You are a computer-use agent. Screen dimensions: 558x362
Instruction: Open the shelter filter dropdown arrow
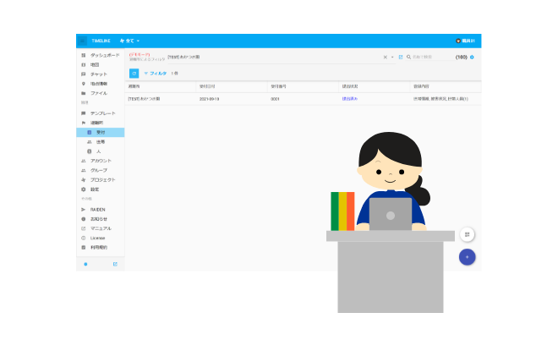tap(392, 57)
